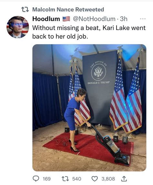Click the reply speech bubble icon
The height and width of the screenshot is (185, 153).
[36, 179]
